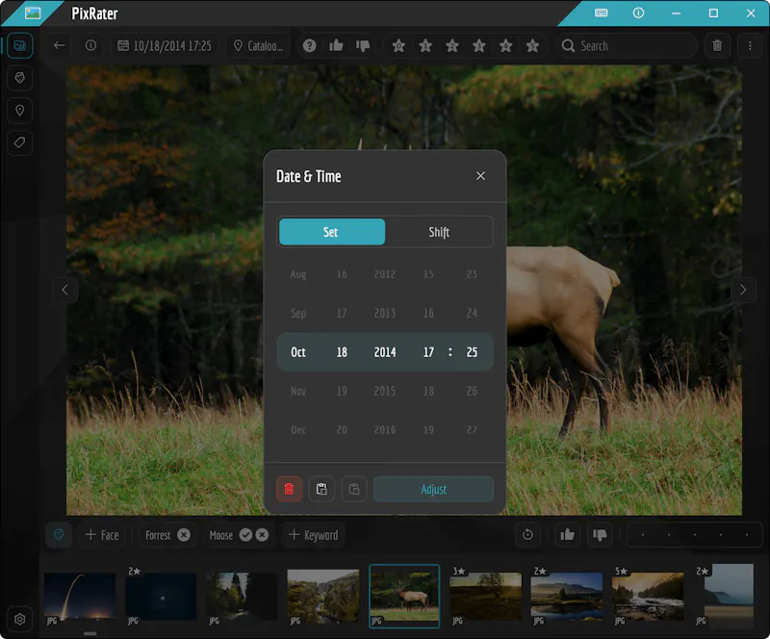
Task: Thumbs down in the bottom bar
Action: (x=600, y=535)
